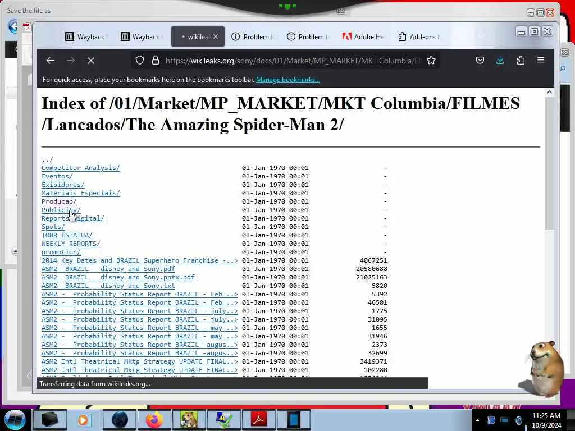Image resolution: width=575 pixels, height=431 pixels.
Task: Open Probability Status Report augus file sized 2373
Action: (x=140, y=345)
